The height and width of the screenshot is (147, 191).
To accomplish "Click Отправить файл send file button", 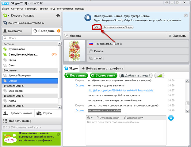I will pos(108,118).
